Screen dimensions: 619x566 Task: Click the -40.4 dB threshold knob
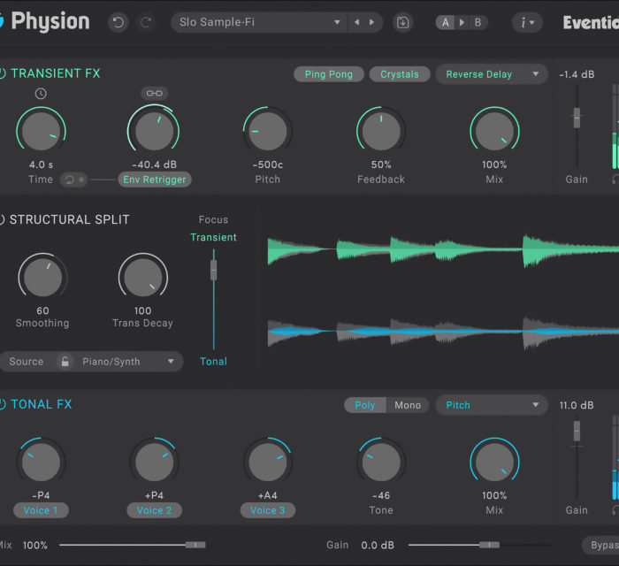(x=154, y=131)
